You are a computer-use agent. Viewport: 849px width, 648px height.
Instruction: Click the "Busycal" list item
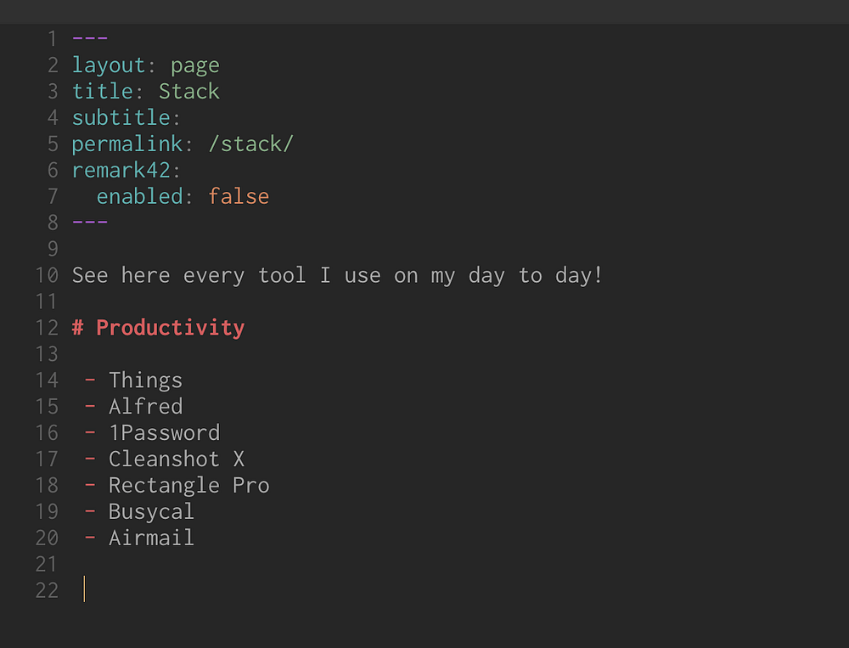click(x=151, y=511)
